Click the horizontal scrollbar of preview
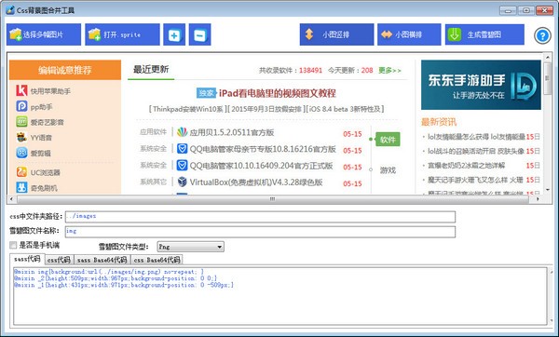This screenshot has height=337, width=559. (272, 199)
